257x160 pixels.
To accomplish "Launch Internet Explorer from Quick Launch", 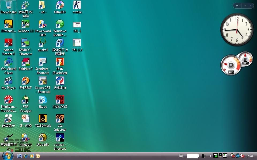I will coord(26,156).
